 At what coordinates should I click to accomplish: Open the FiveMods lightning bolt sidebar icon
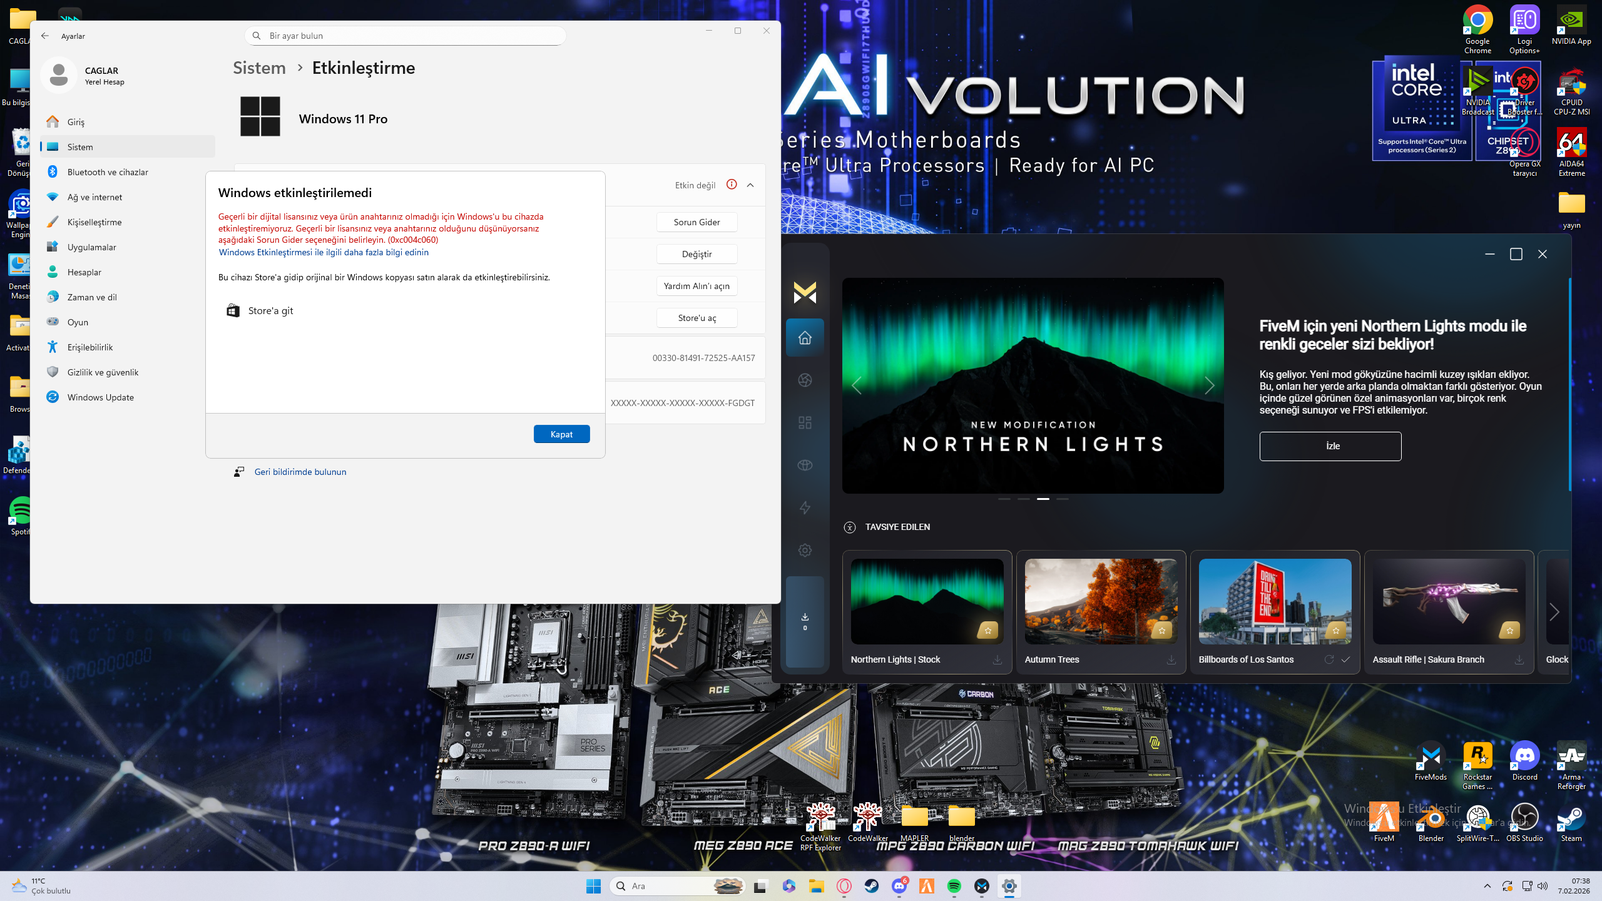(805, 508)
